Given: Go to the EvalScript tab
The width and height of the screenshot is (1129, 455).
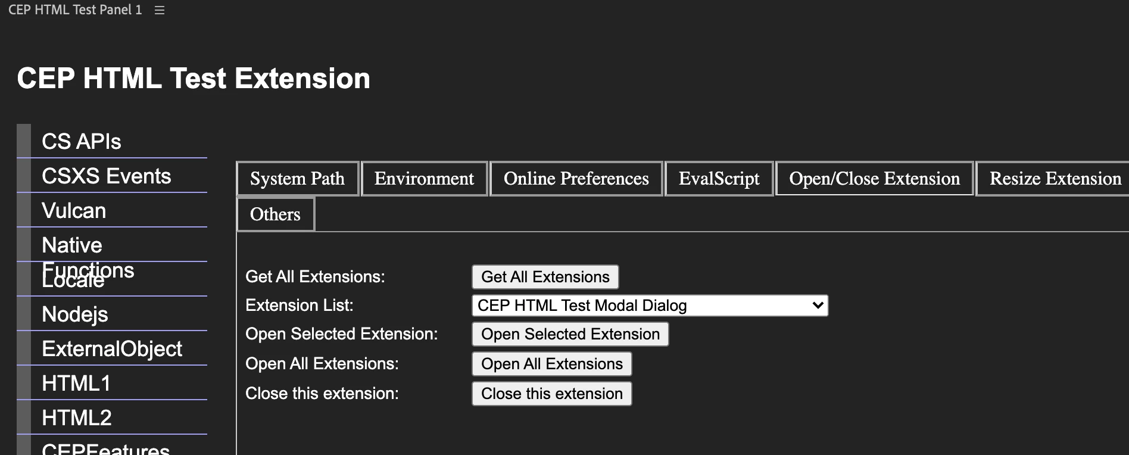Looking at the screenshot, I should click(719, 179).
